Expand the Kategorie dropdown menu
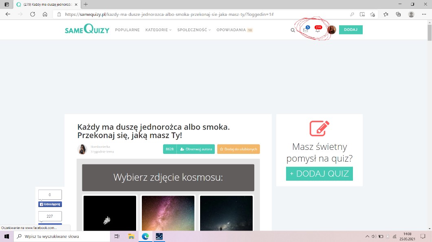This screenshot has height=242, width=432. [x=158, y=30]
